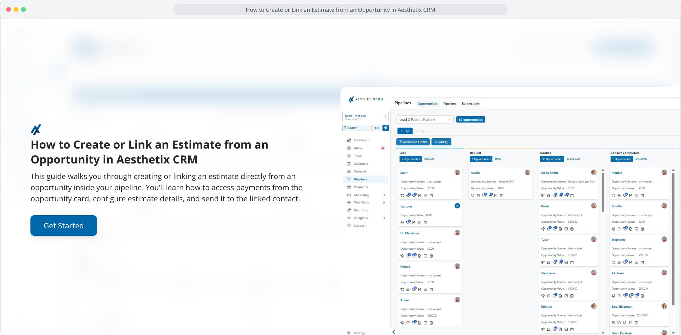The width and height of the screenshot is (681, 335).
Task: Click the Get Started button
Action: tap(64, 226)
